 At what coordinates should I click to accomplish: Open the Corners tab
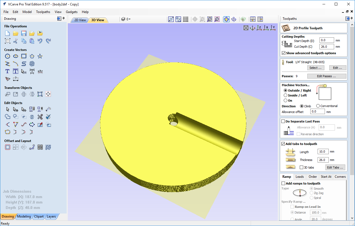pos(340,177)
